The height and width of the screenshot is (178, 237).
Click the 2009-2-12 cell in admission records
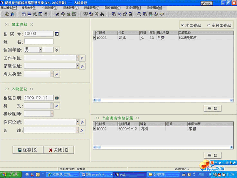[x=129, y=129]
